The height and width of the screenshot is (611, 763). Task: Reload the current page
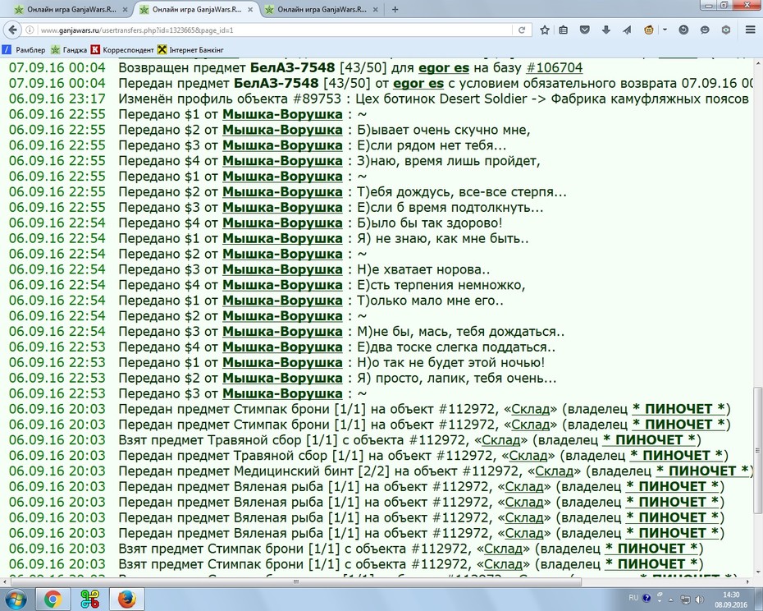click(522, 30)
